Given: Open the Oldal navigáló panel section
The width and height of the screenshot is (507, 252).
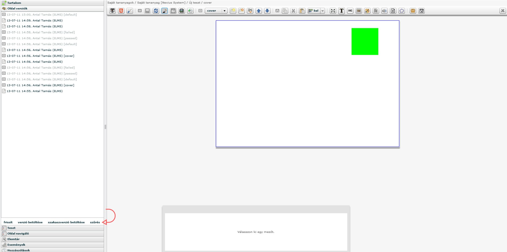Looking at the screenshot, I should 18,234.
